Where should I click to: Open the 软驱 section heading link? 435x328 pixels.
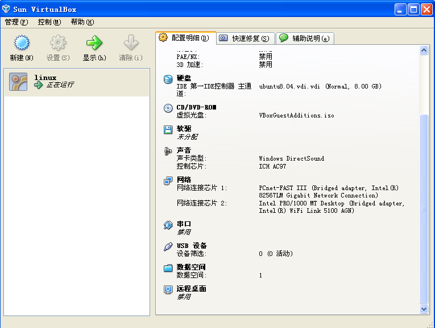(x=184, y=129)
